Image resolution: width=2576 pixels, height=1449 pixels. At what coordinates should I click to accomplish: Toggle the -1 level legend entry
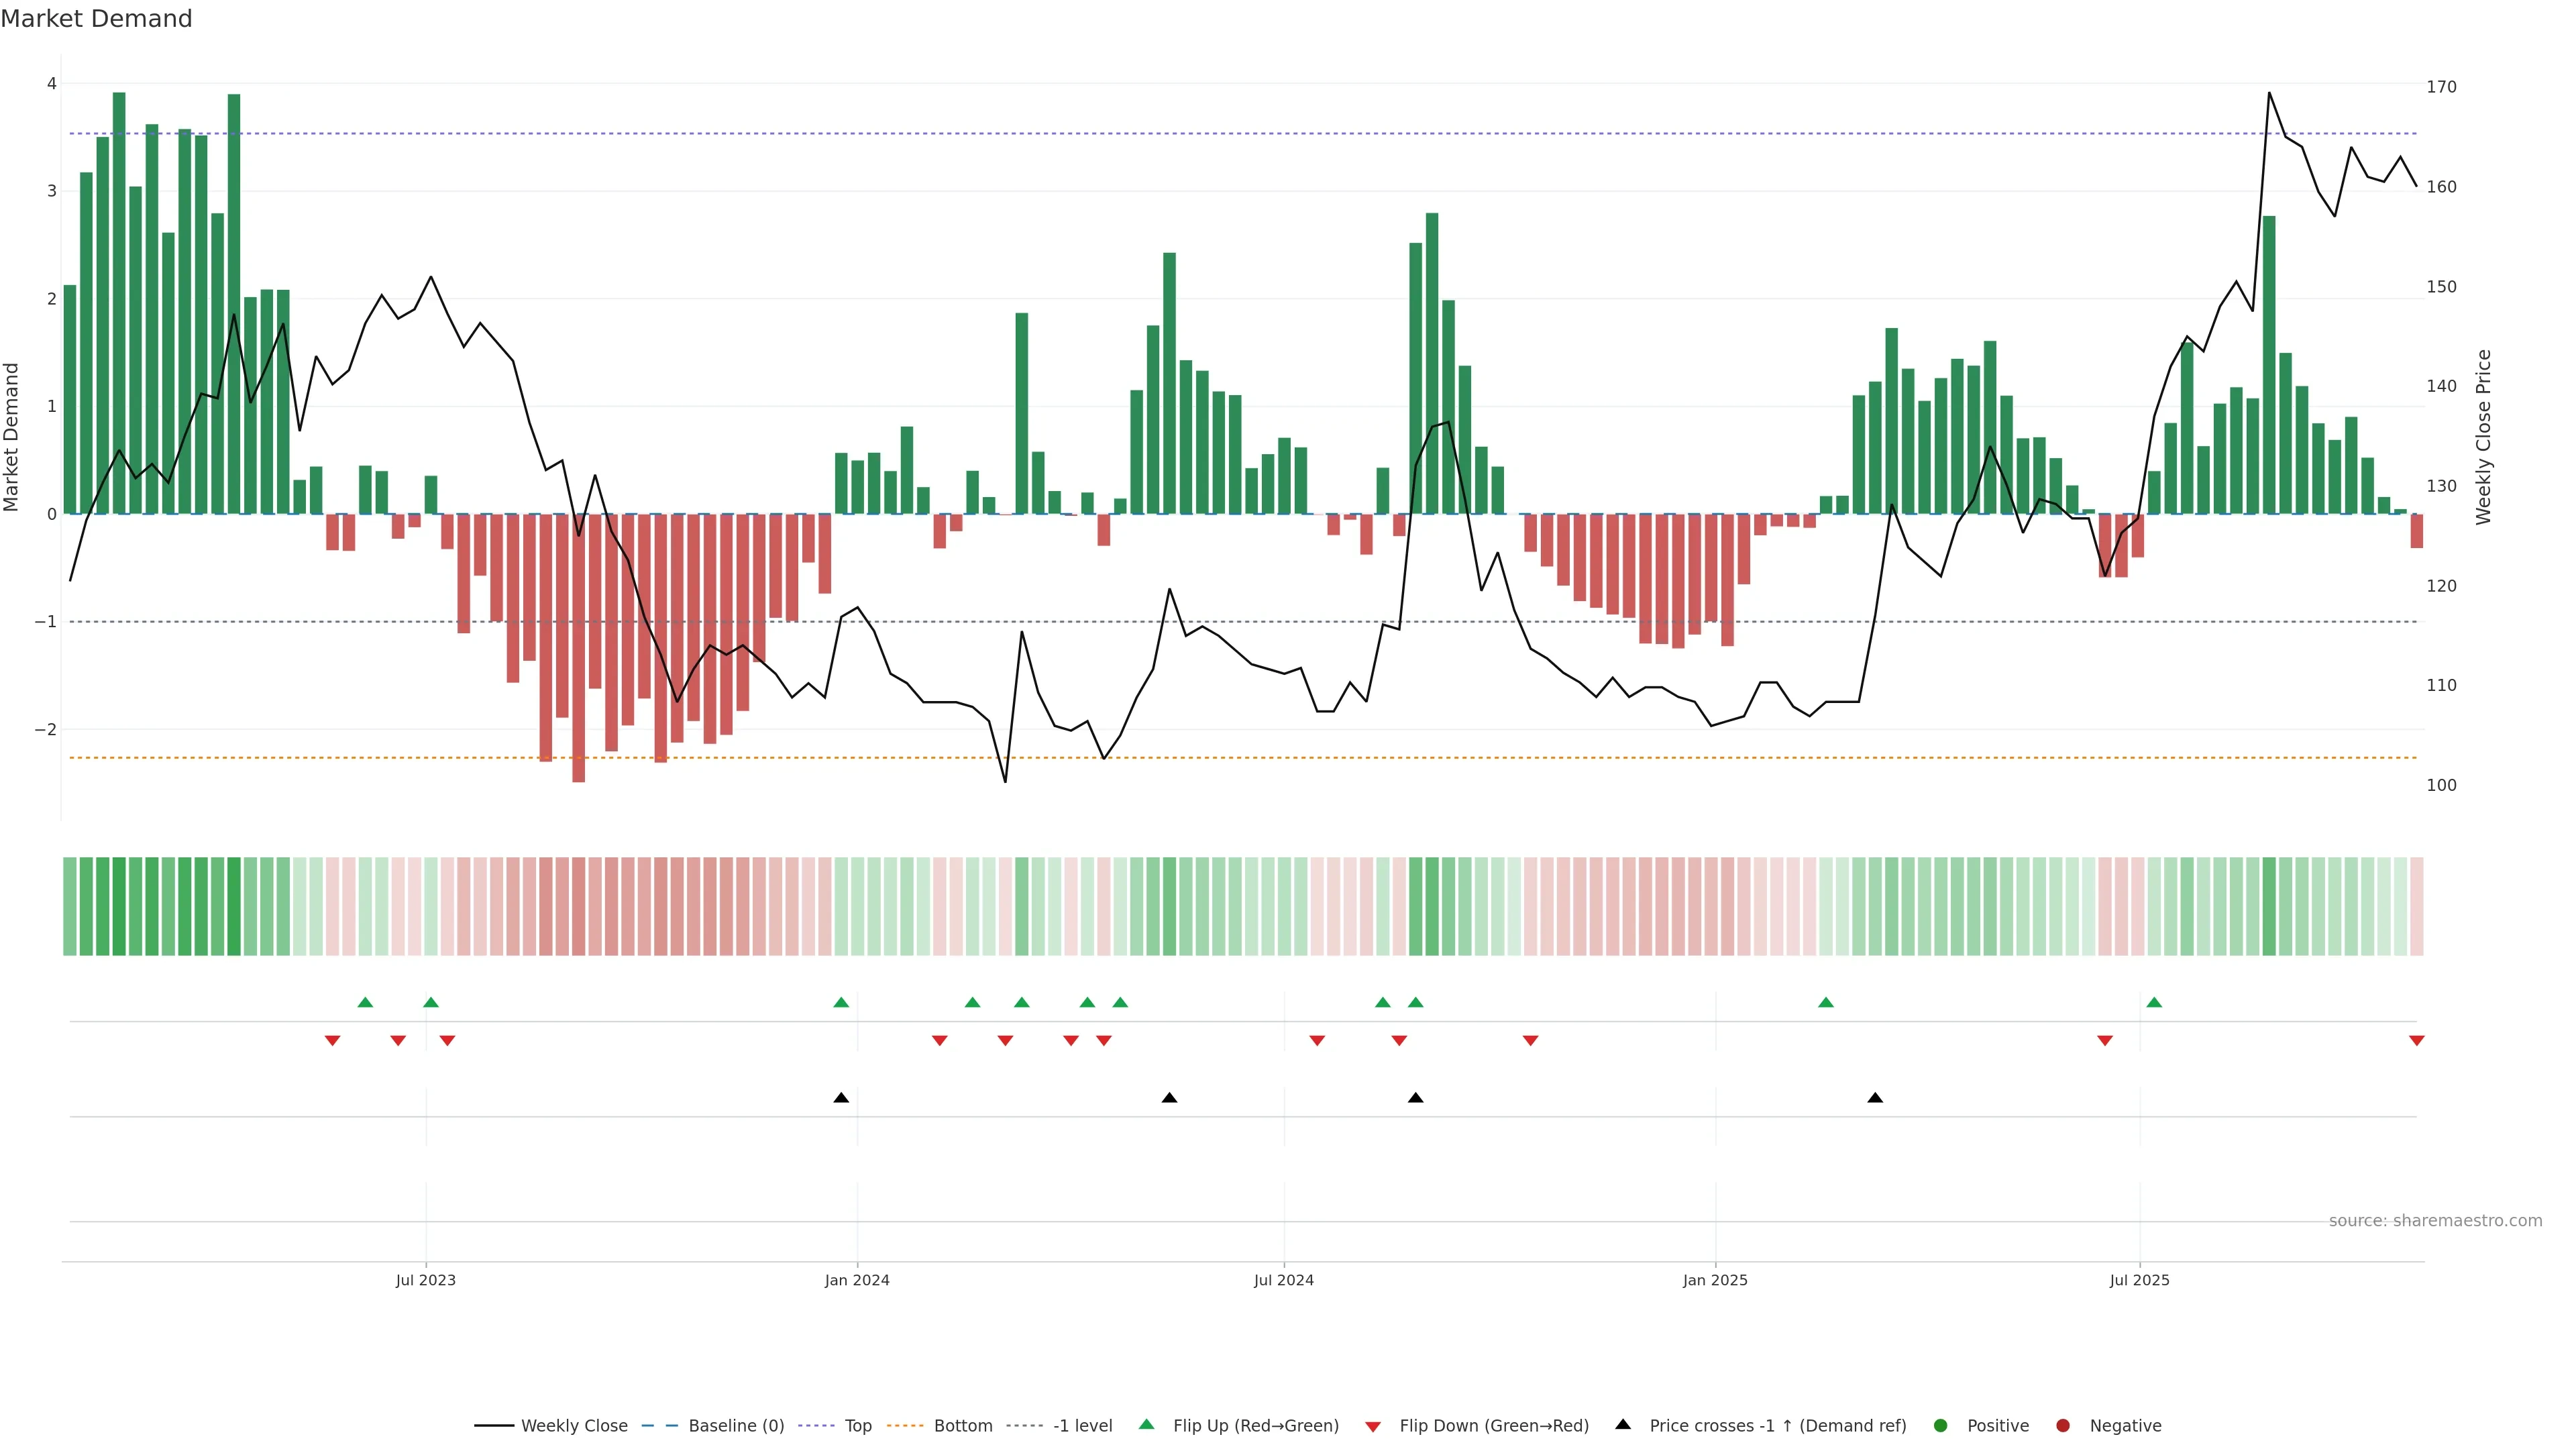(1082, 1425)
